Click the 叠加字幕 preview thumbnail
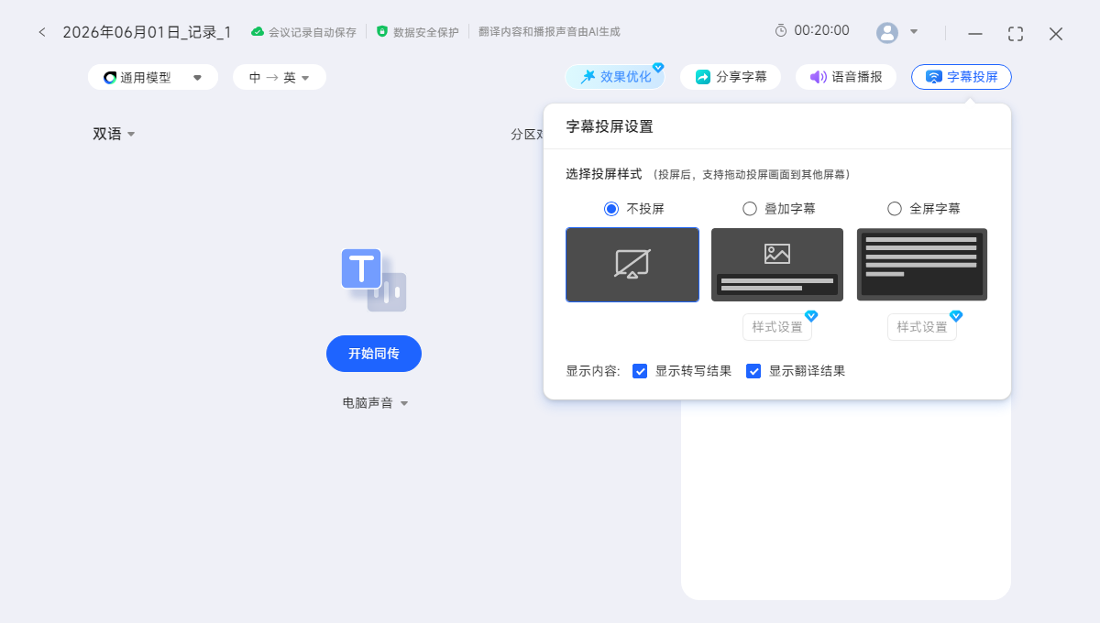The image size is (1100, 623). click(777, 265)
